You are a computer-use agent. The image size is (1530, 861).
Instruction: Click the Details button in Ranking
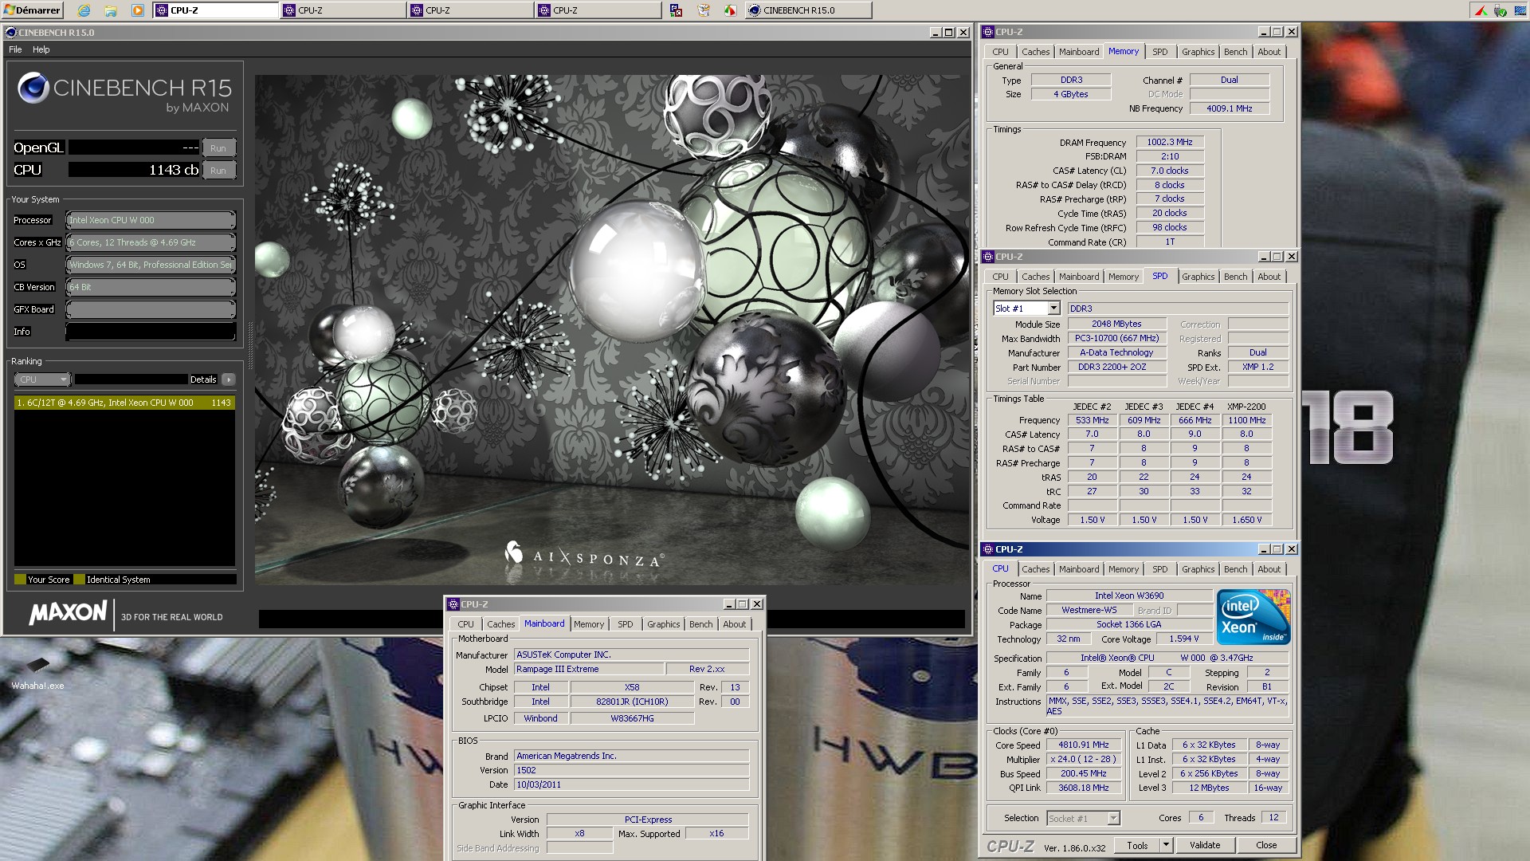click(x=203, y=379)
